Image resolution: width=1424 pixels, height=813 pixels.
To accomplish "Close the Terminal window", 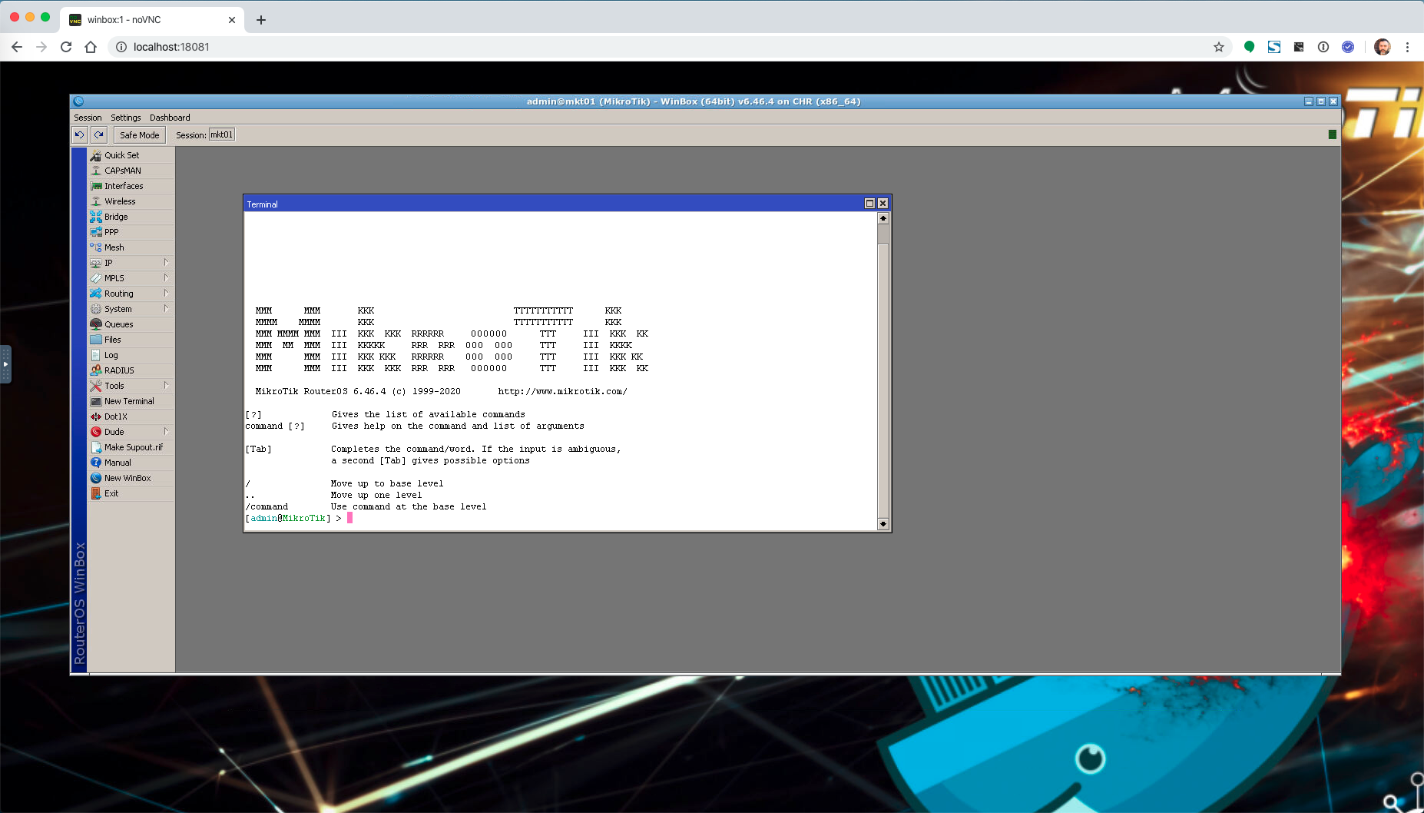I will pyautogui.click(x=883, y=204).
